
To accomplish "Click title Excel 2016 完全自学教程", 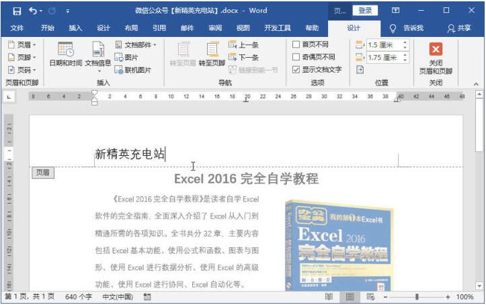I will (246, 179).
